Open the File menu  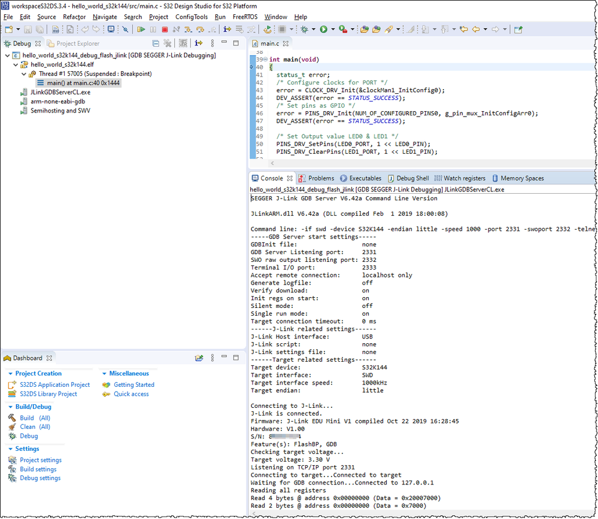point(8,17)
